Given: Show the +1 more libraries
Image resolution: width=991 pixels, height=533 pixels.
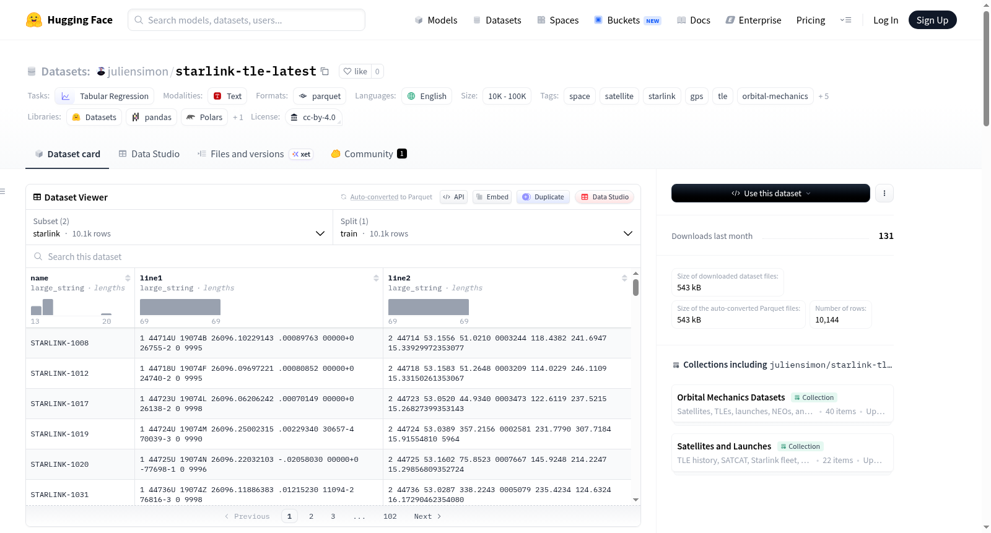Looking at the screenshot, I should [x=238, y=117].
